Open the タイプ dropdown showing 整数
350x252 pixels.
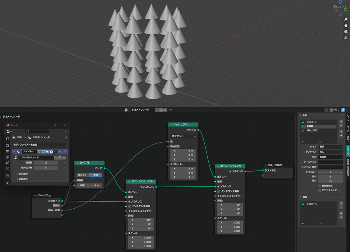pos(331,147)
